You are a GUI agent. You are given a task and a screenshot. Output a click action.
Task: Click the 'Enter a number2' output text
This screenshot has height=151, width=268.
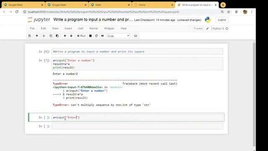click(x=65, y=74)
